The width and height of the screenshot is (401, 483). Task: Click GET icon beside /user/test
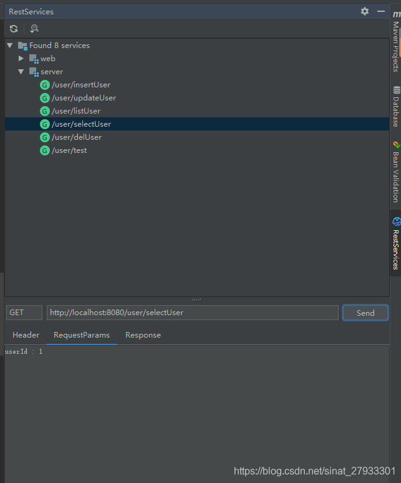click(x=45, y=150)
